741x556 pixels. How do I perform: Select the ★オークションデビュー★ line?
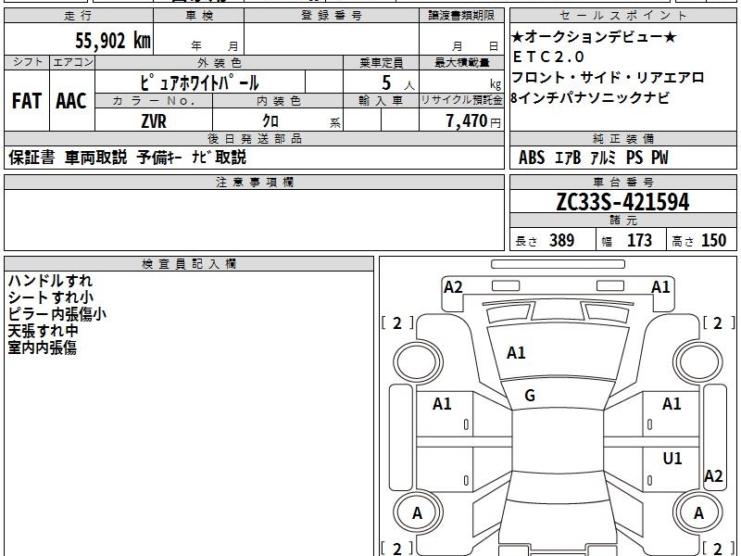pos(594,37)
